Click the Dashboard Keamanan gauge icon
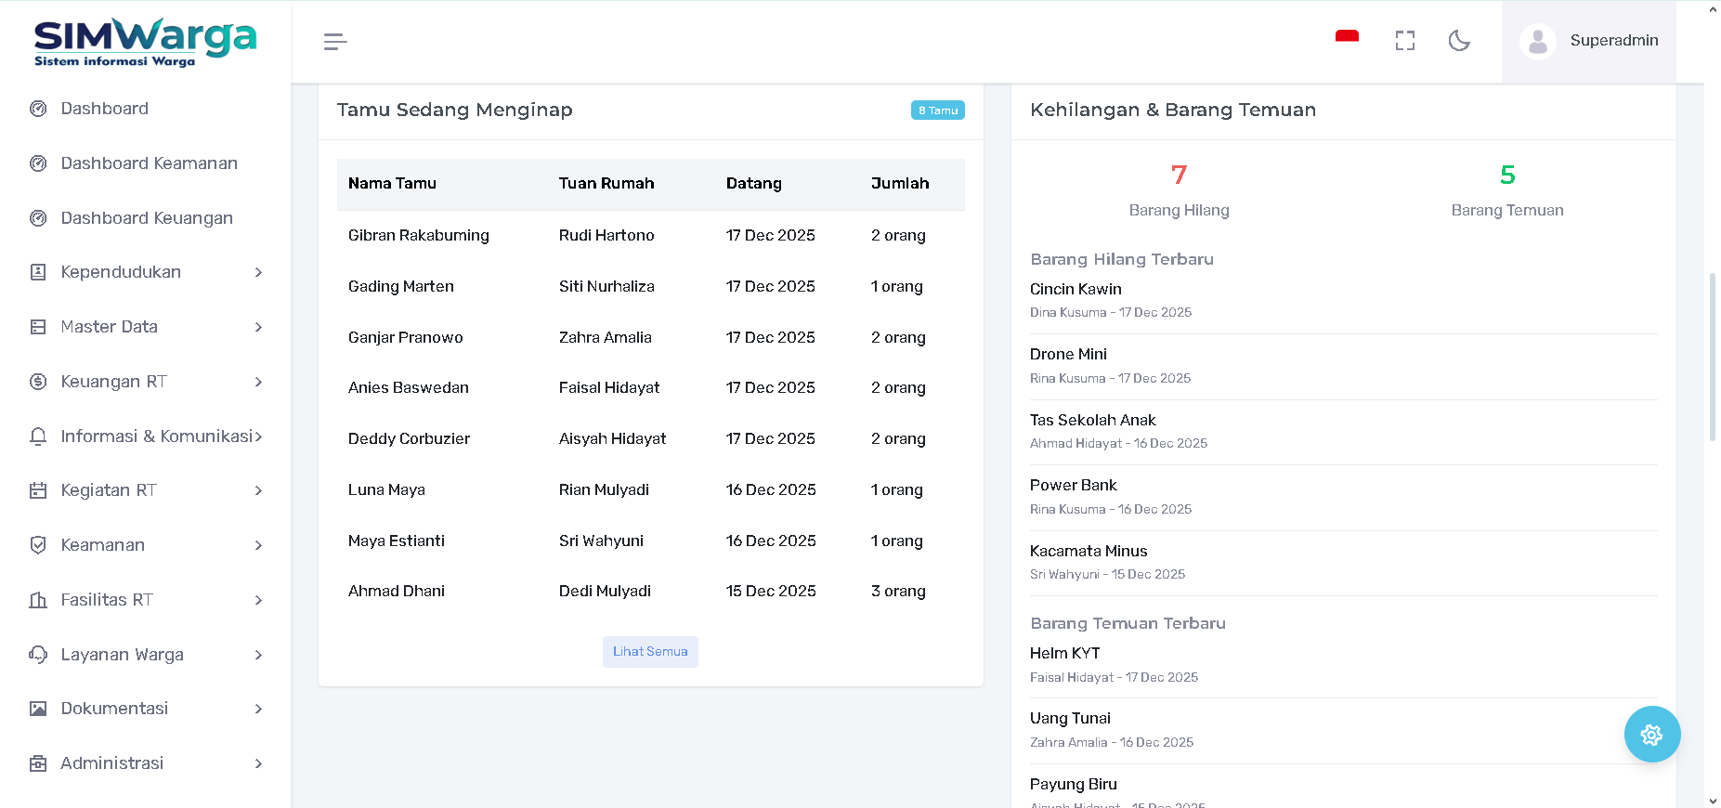 [x=38, y=163]
